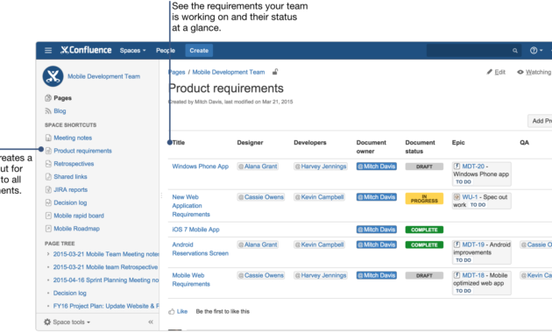This screenshot has width=552, height=333.
Task: Click the Create button
Action: (x=199, y=50)
